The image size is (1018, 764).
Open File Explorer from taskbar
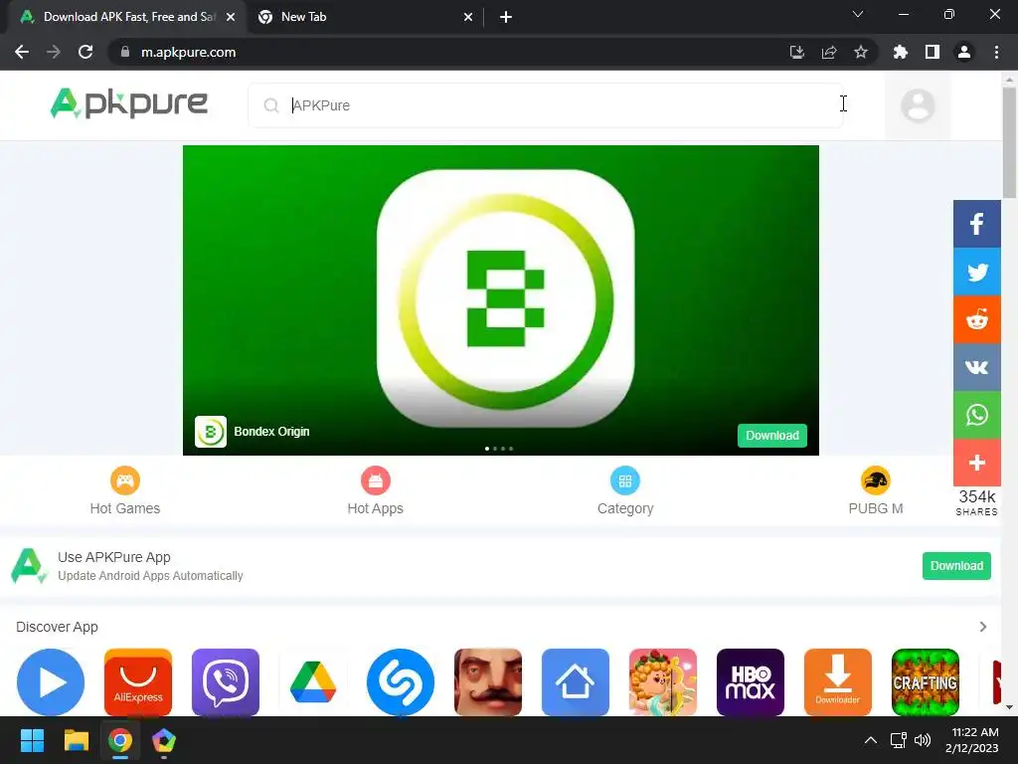pos(76,740)
